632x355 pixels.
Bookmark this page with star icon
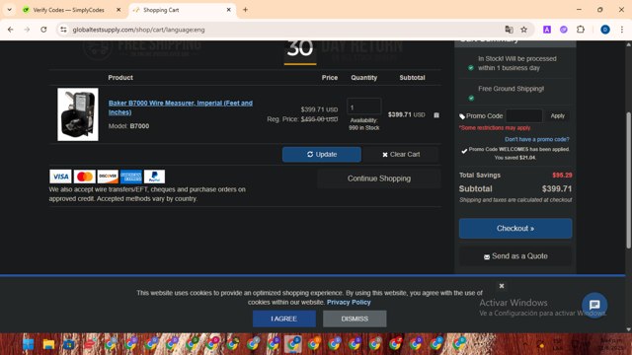click(x=524, y=30)
